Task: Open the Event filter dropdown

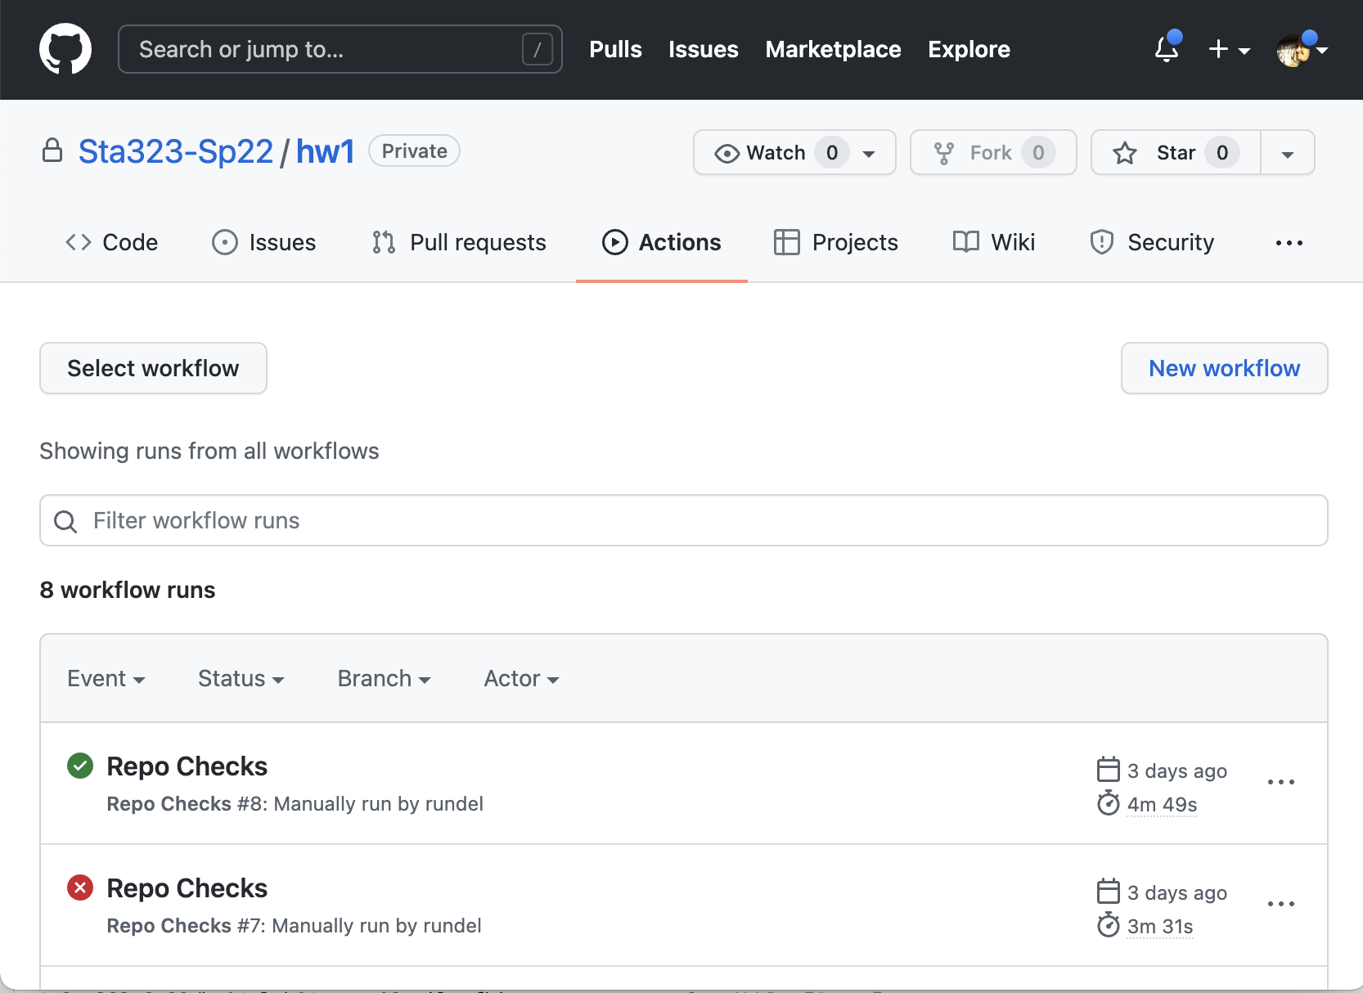Action: click(106, 678)
